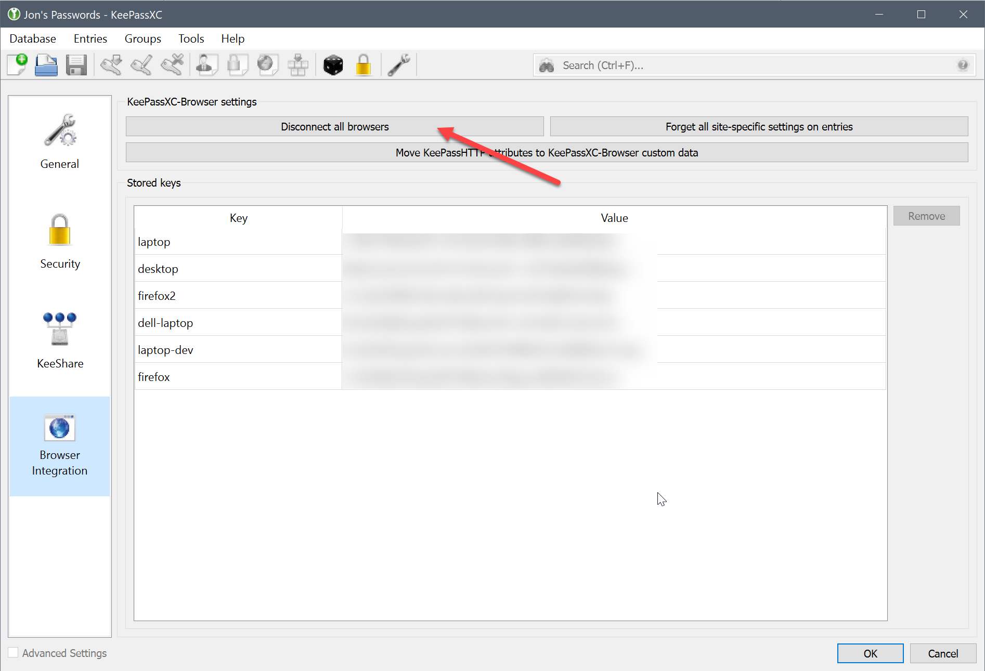This screenshot has width=985, height=671.
Task: Click Disconnect all browsers
Action: (x=334, y=126)
